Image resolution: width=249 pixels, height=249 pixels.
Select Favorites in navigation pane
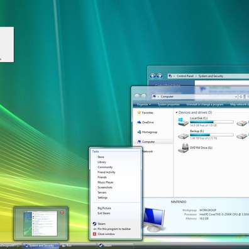coord(148,113)
